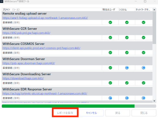Click 直接接続 text under WithSecure CCR Server
158x118 pixels.
[7, 38]
